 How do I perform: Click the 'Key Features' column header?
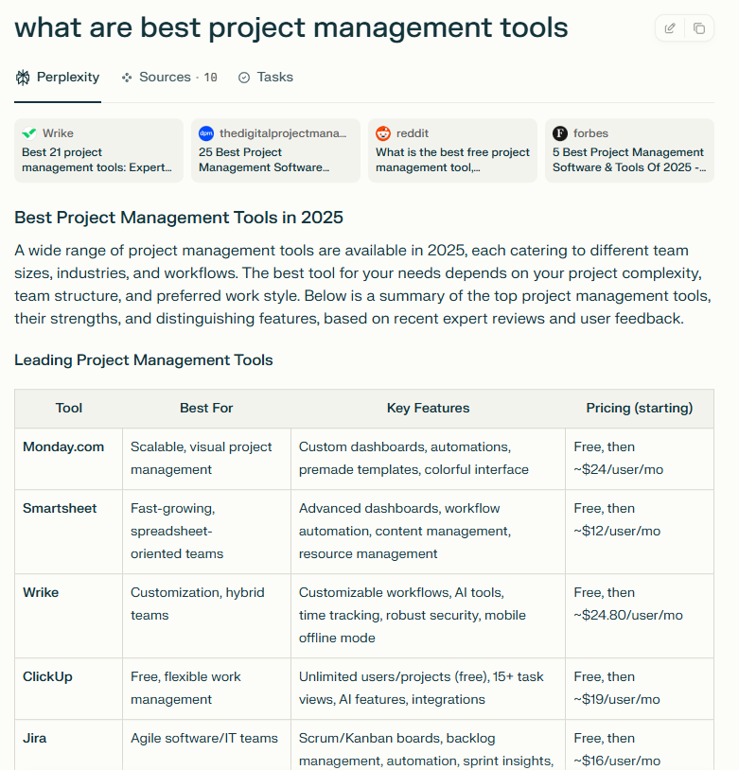[428, 408]
